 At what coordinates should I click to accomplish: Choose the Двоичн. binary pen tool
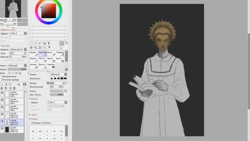coord(43,66)
